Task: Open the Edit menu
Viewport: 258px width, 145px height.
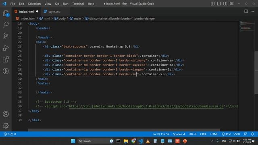Action: 21,4
